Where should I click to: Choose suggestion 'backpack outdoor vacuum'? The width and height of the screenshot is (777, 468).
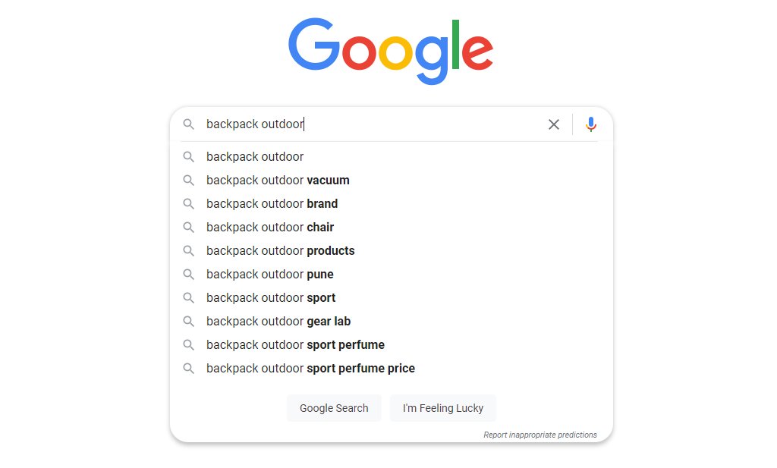[x=278, y=181]
